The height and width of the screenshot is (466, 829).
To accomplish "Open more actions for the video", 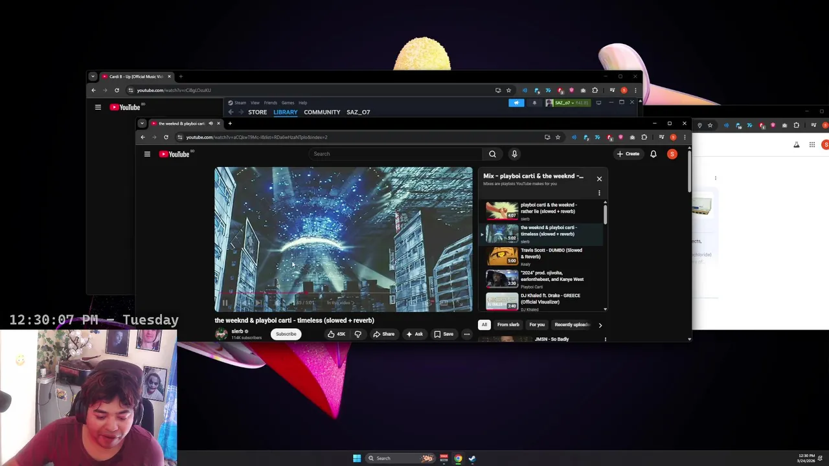I will tap(466, 334).
